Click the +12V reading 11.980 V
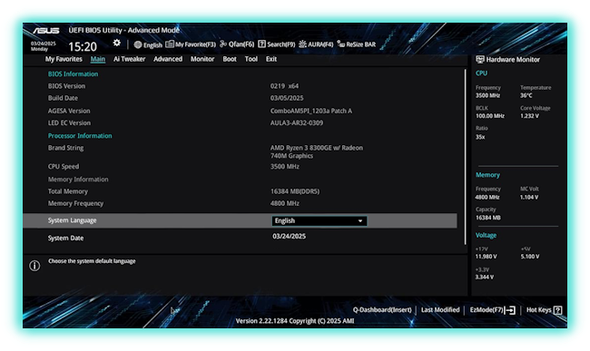 click(486, 257)
